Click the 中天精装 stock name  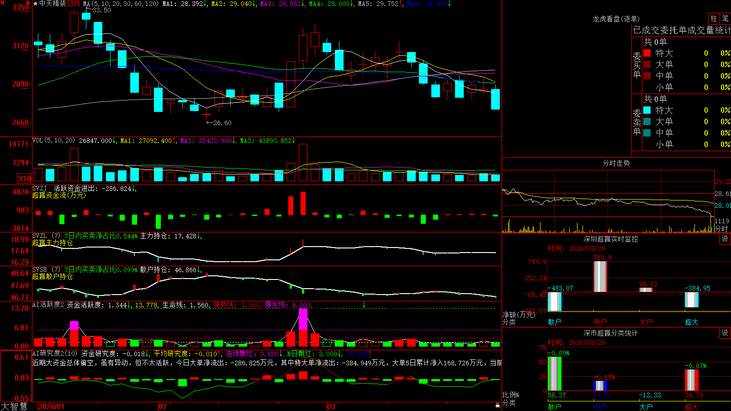point(53,4)
